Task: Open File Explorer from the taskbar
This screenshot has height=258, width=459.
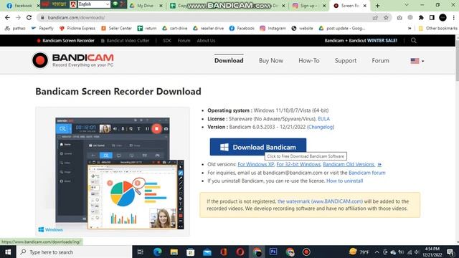Action: pyautogui.click(x=174, y=252)
